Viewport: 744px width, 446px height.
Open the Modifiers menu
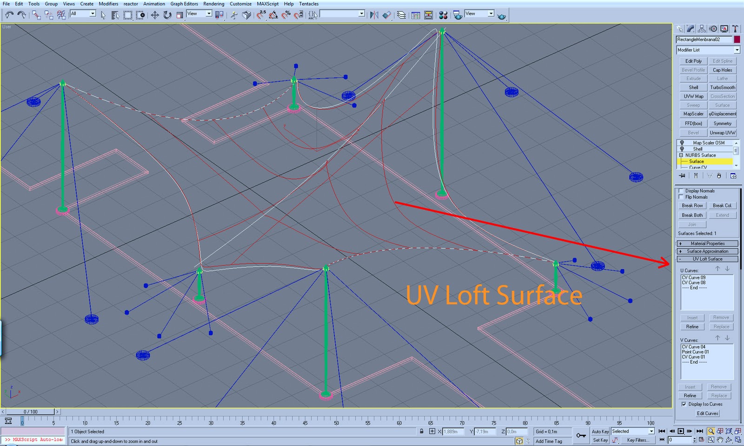108,4
